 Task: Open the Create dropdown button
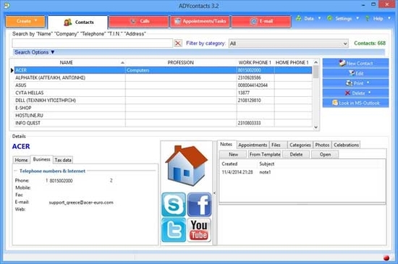tap(25, 21)
